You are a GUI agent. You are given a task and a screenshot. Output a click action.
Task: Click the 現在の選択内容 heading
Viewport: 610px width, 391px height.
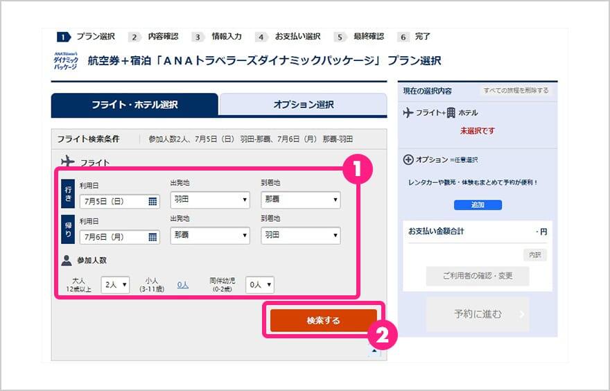pos(428,91)
